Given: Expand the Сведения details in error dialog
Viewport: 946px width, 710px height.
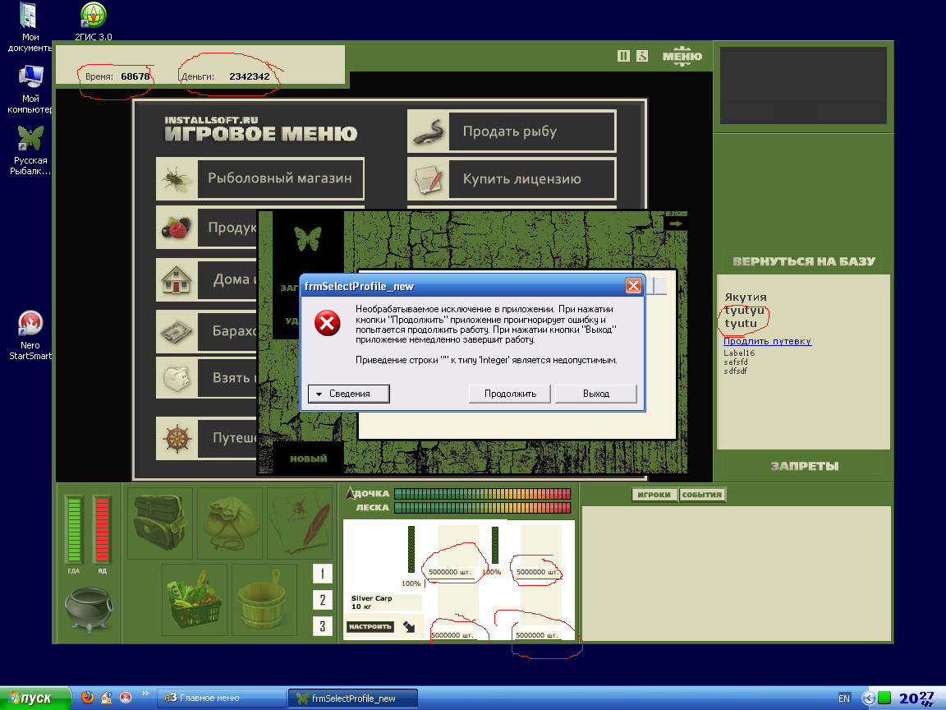Looking at the screenshot, I should (x=349, y=394).
